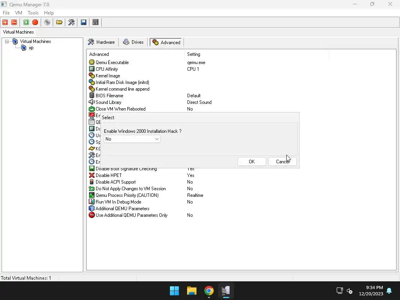
Task: Click the Virtual Machines panel tab
Action: click(18, 32)
